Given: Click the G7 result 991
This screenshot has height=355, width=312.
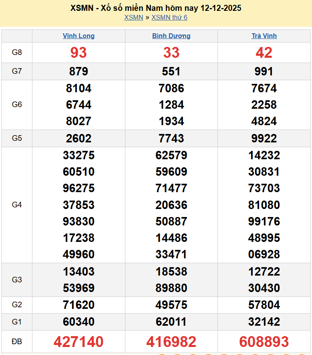Looking at the screenshot, I should [264, 71].
